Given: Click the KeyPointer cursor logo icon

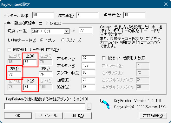Looking at the screenshot, I should [x=105, y=104].
